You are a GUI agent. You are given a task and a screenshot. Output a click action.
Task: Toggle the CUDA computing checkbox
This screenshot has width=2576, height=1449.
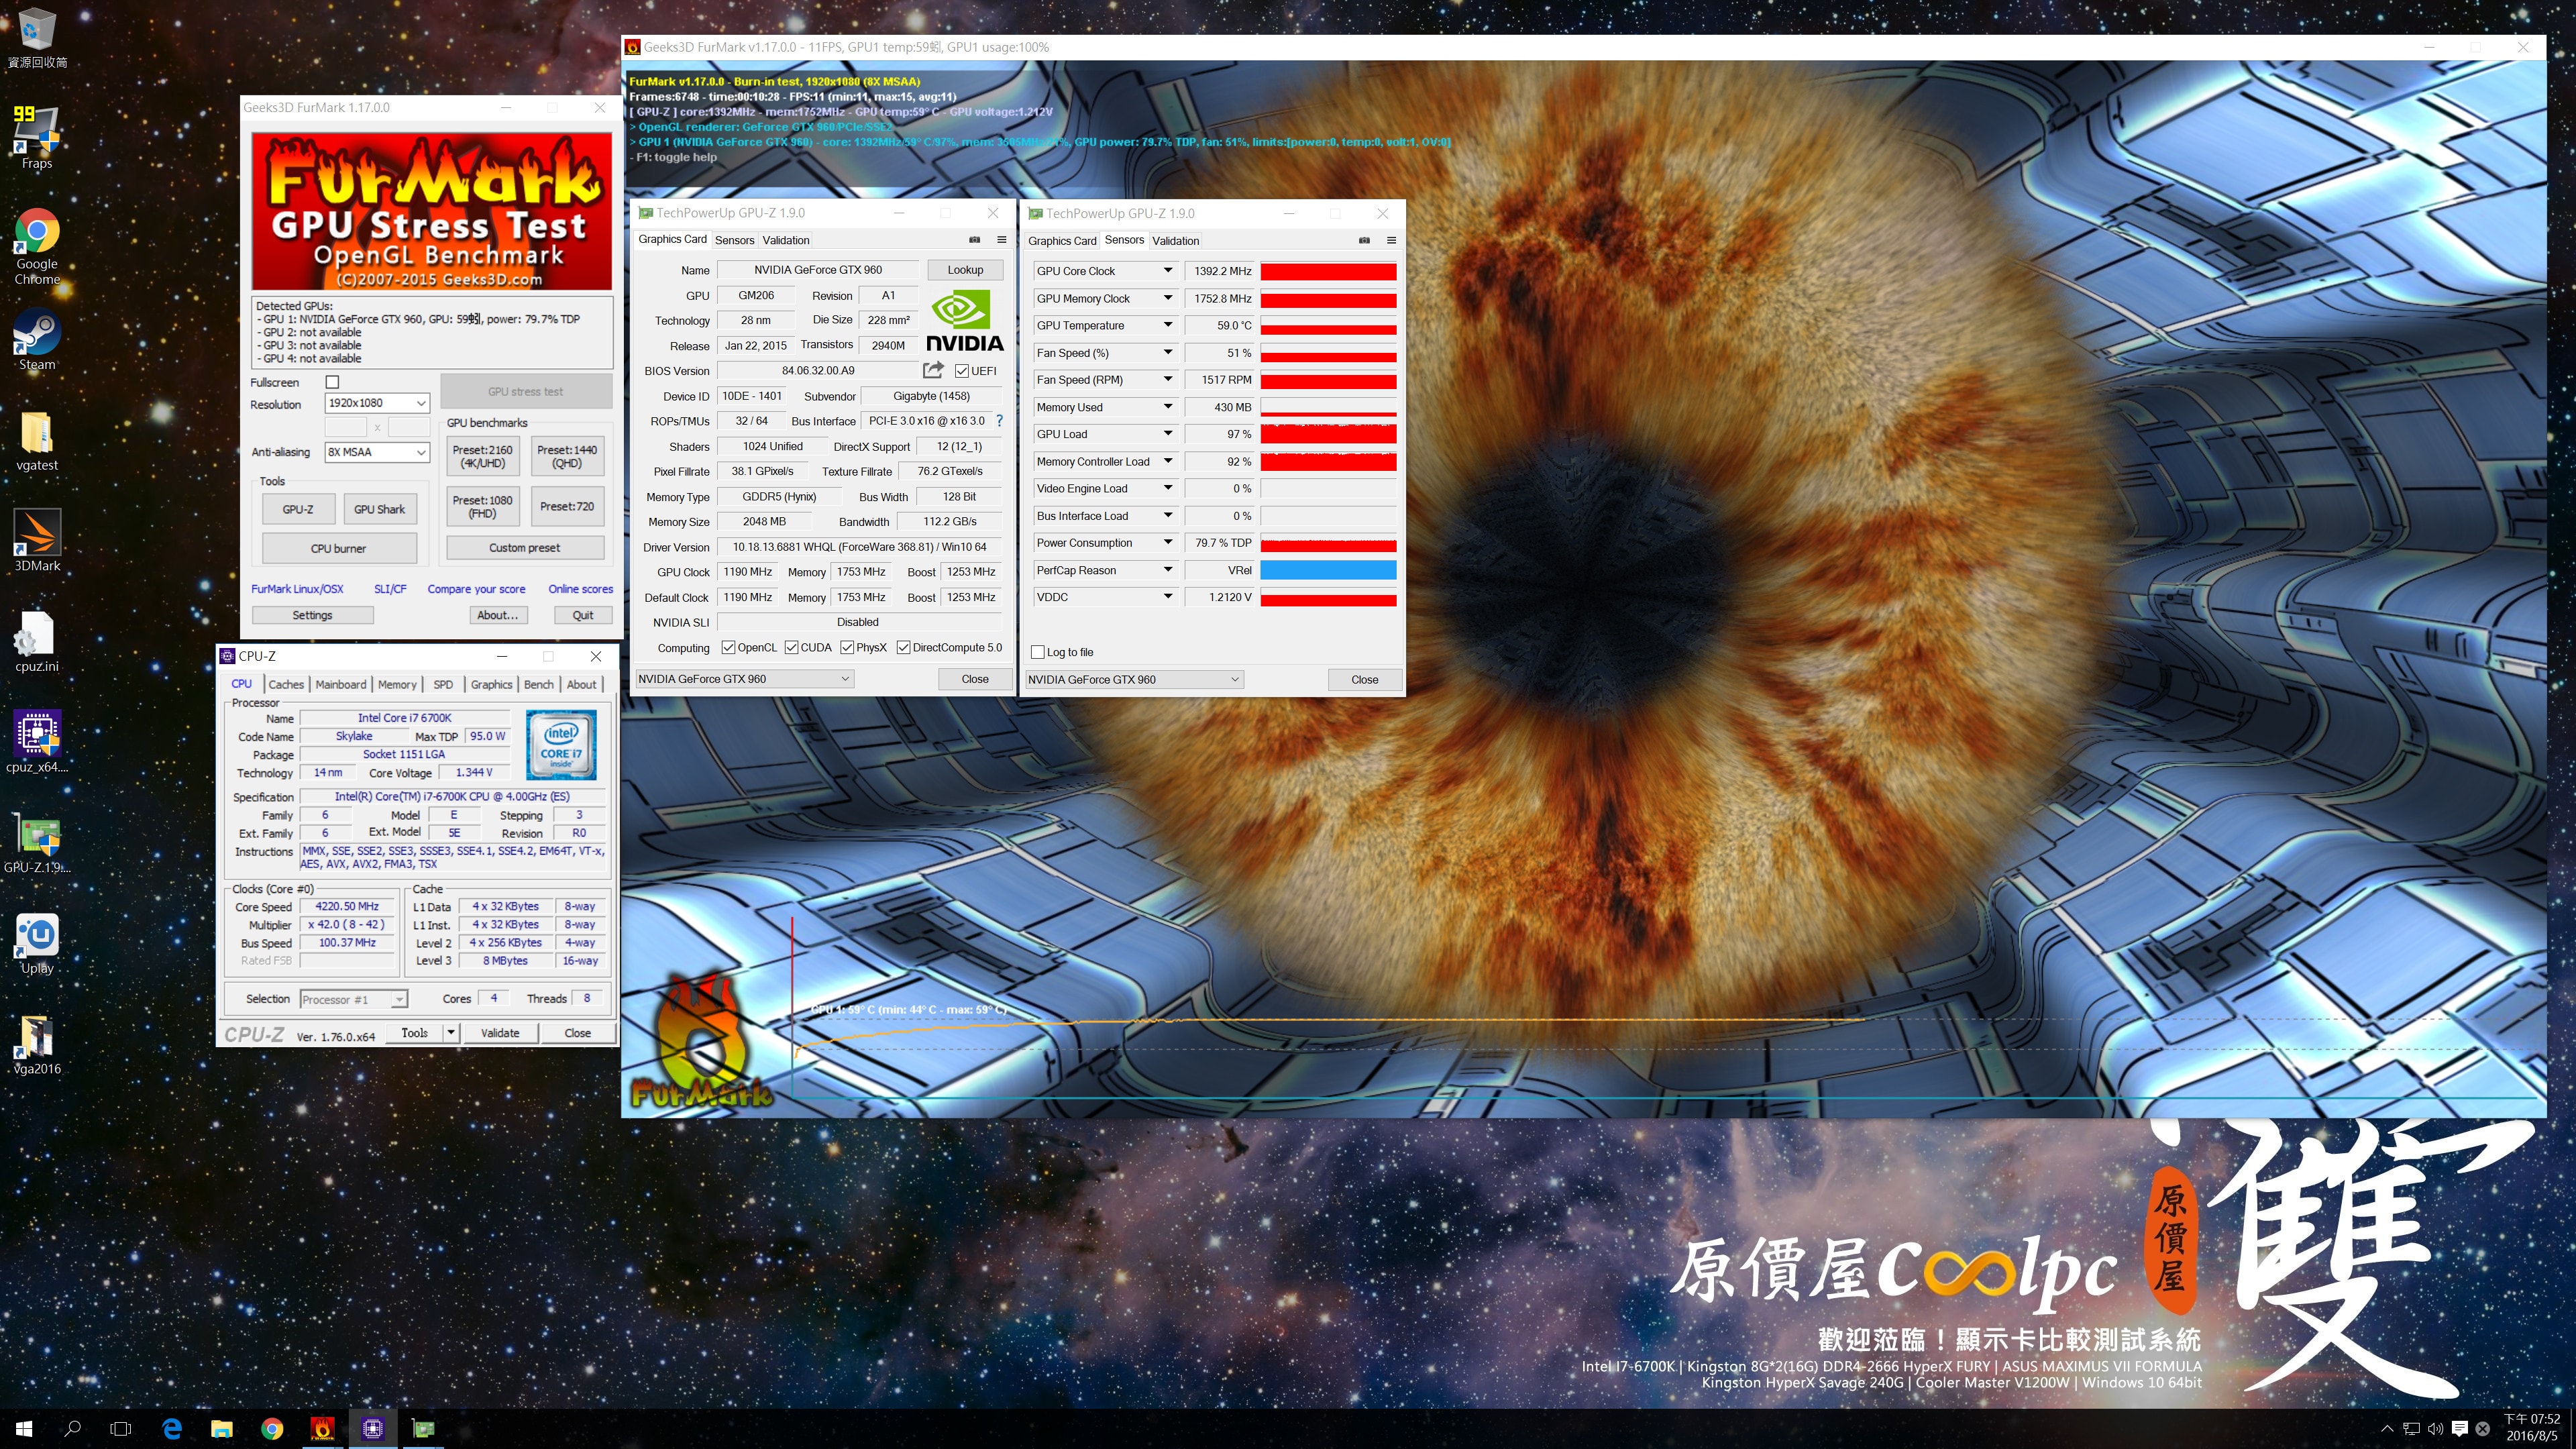point(791,648)
